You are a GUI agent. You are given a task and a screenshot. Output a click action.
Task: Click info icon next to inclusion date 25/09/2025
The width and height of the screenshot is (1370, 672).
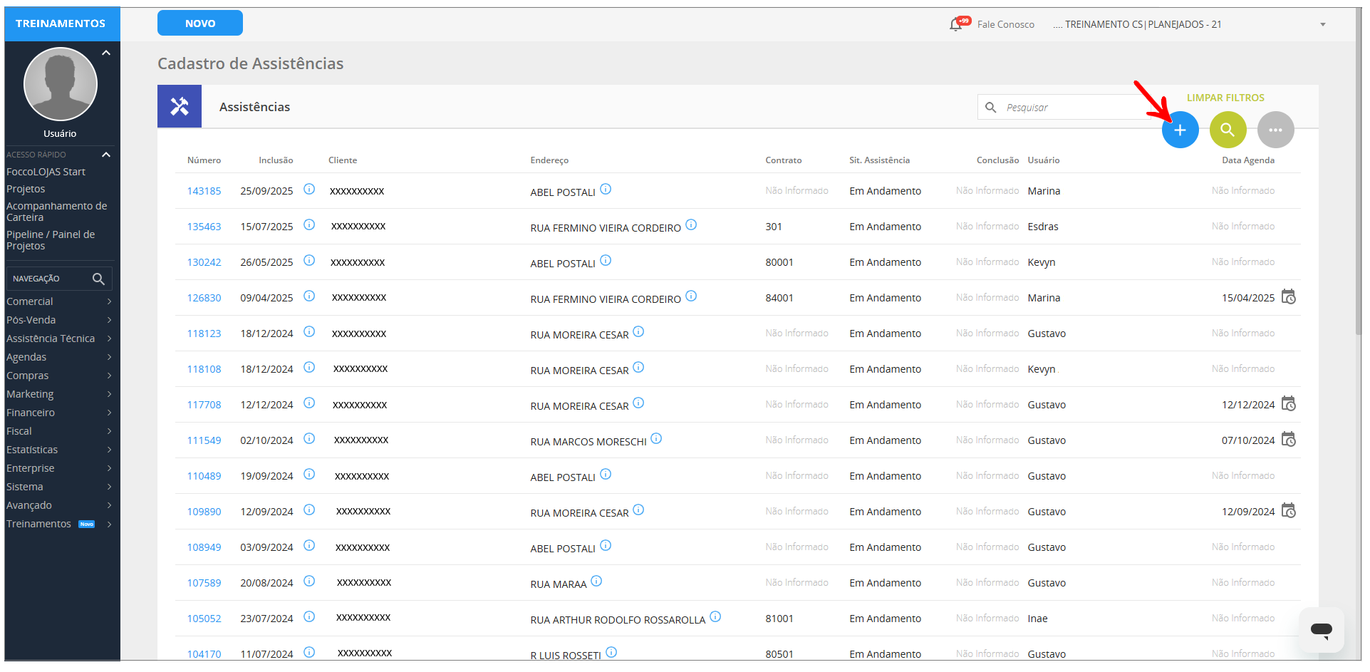pyautogui.click(x=309, y=190)
